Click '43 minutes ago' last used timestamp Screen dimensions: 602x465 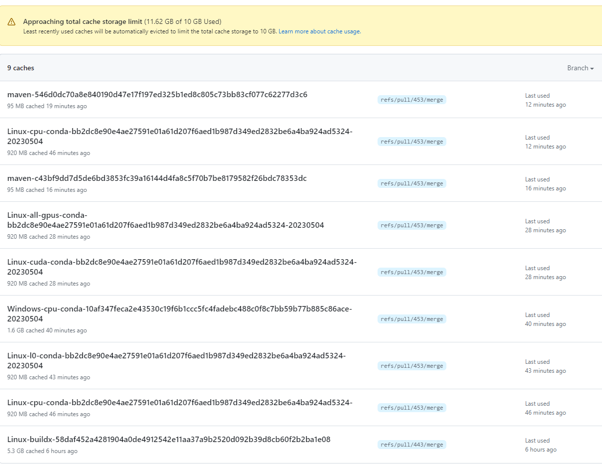click(x=546, y=371)
